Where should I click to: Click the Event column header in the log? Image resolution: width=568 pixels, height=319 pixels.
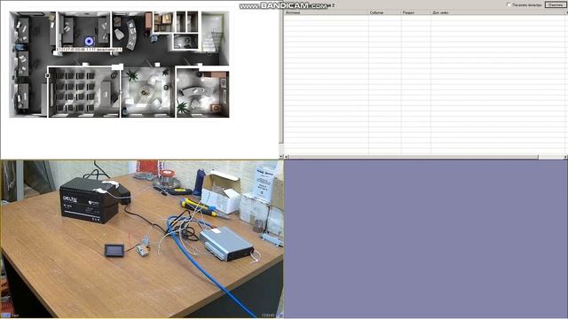coord(384,12)
